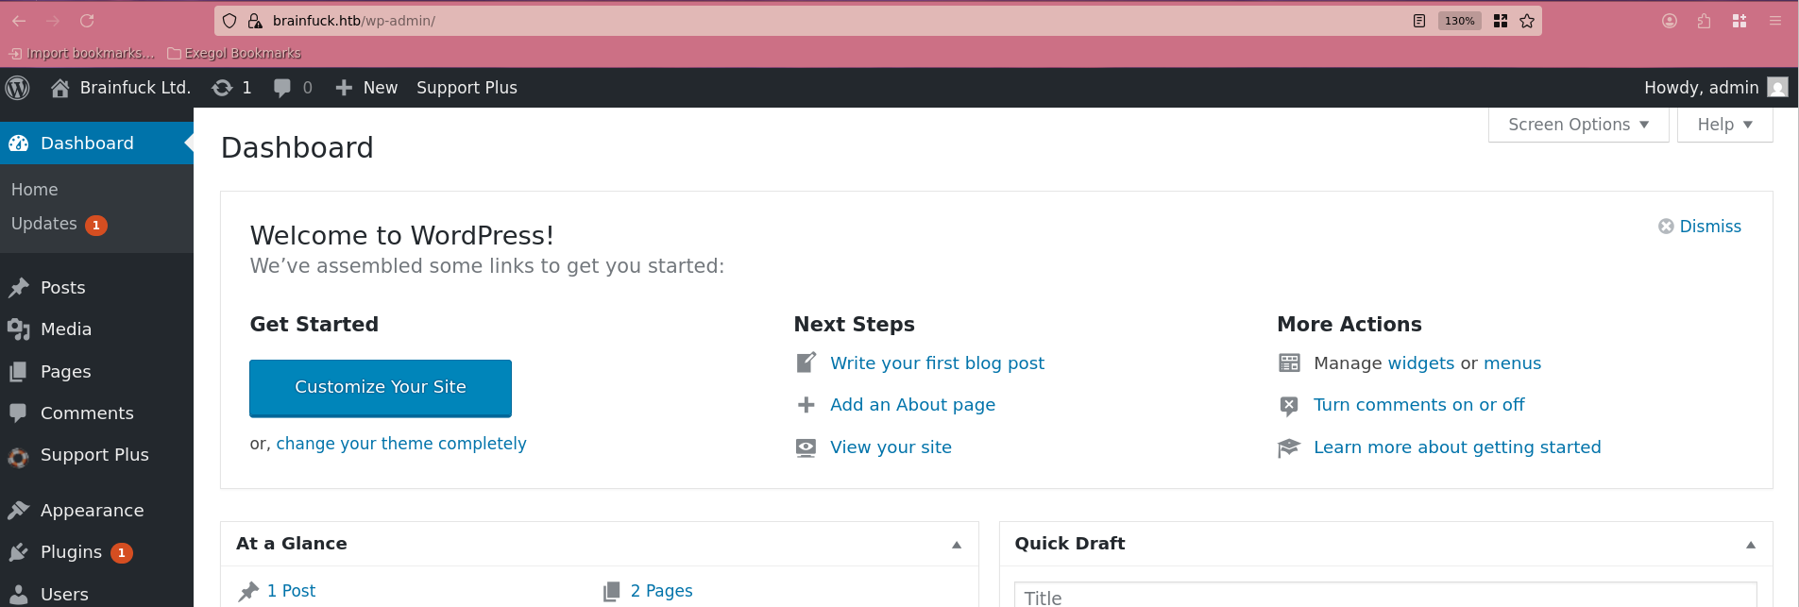Click the Quick Draft Title field
1799x607 pixels.
1384,597
